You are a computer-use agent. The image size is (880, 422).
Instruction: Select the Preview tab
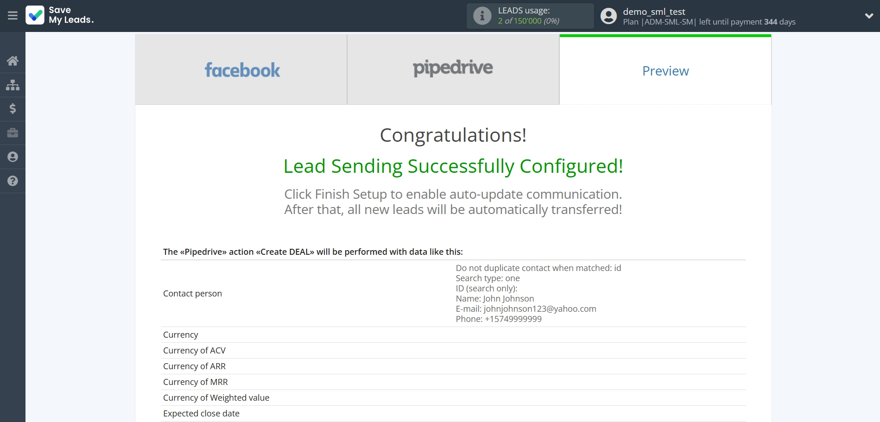(x=665, y=71)
